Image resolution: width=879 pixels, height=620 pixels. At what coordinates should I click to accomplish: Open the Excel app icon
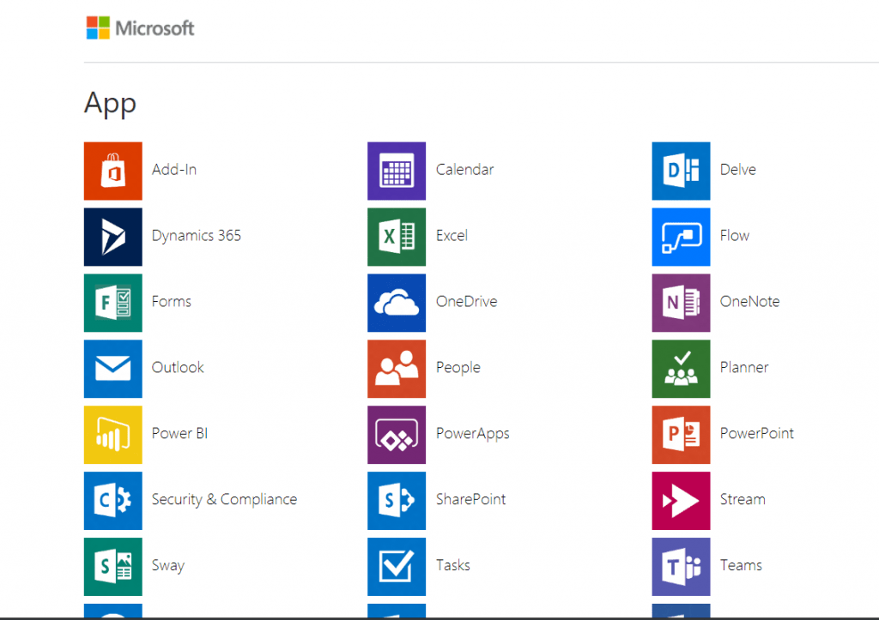[x=396, y=237]
